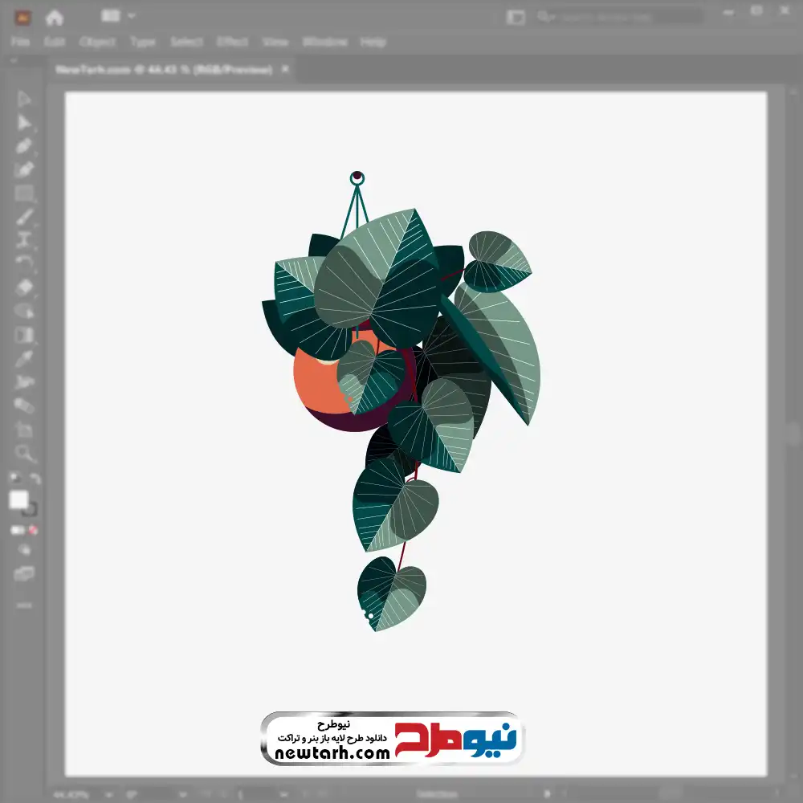The image size is (803, 803).
Task: Choose the Eyedropper tool
Action: [24, 358]
